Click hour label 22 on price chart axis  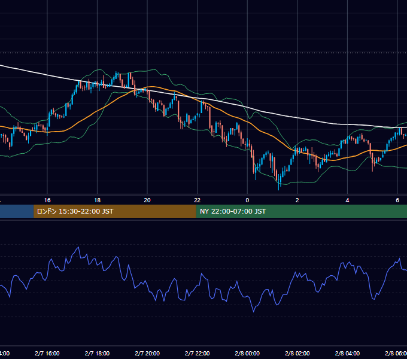(x=198, y=200)
